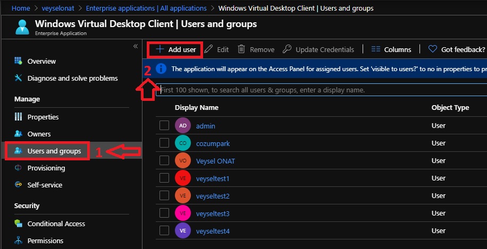This screenshot has width=487, height=249.
Task: Click the pink VE avatar for veyseltest3
Action: click(183, 213)
